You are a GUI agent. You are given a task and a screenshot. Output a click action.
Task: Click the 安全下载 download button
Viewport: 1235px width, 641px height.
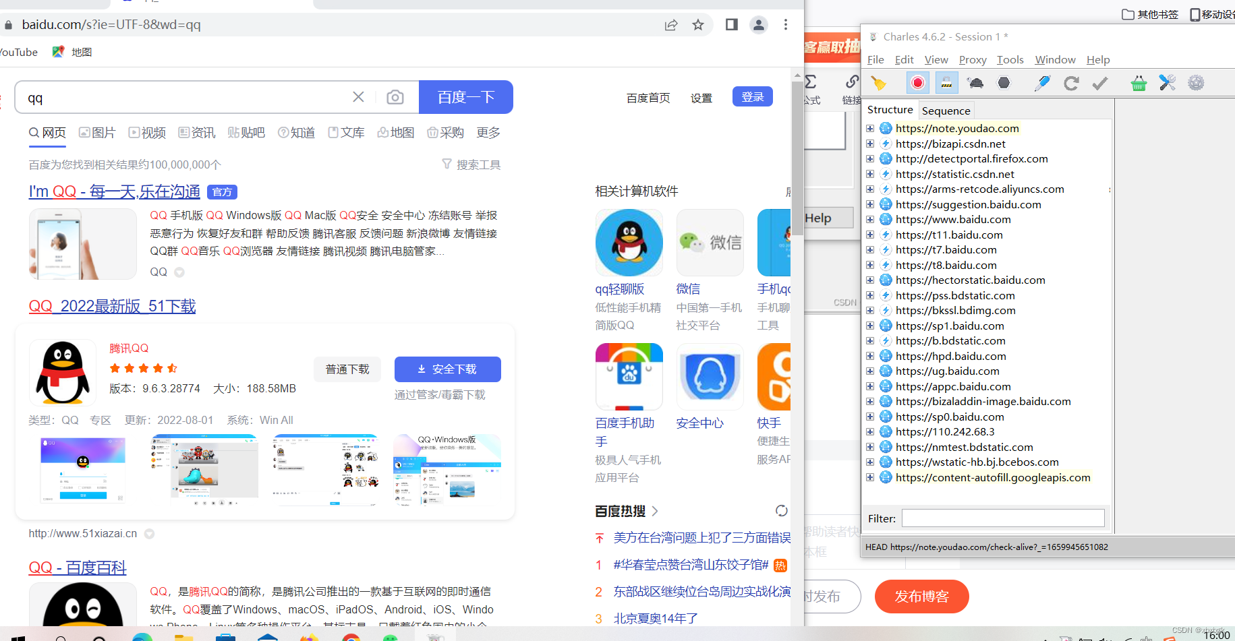(447, 369)
